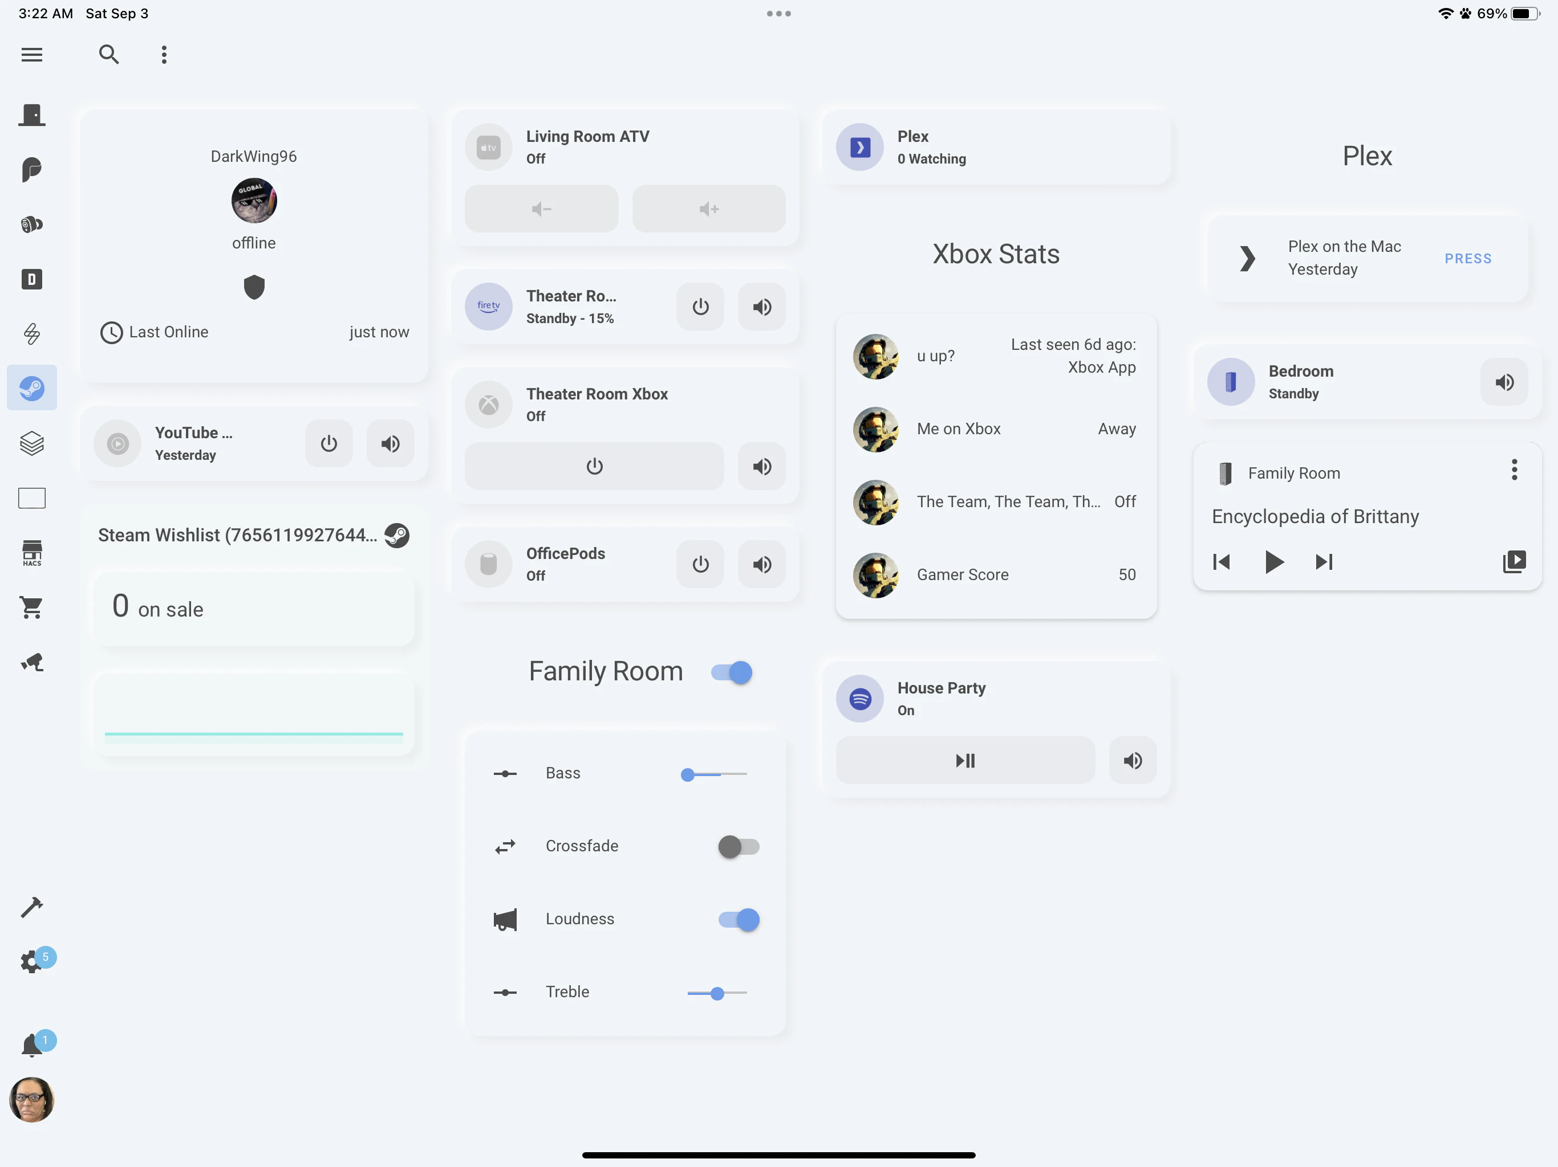Screen dimensions: 1558x1167
Task: Open House Party volume control
Action: (x=1133, y=760)
